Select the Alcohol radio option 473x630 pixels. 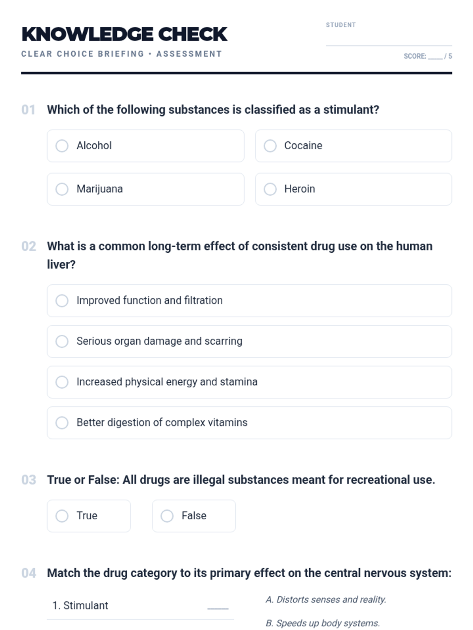pos(62,146)
